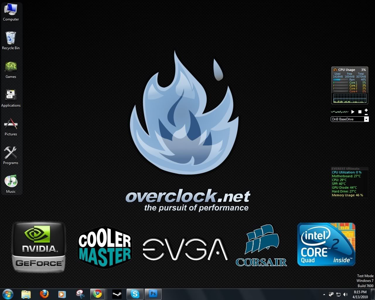
Task: Click the CPU Usage gadget chip icon
Action: (335, 70)
